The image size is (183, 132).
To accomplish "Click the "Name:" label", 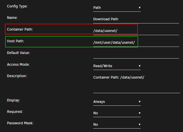I will point(12,18).
